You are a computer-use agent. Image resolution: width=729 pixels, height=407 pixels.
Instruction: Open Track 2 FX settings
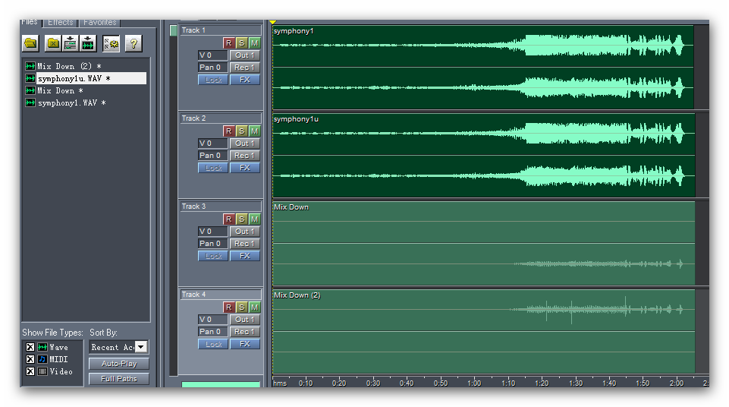(x=244, y=168)
